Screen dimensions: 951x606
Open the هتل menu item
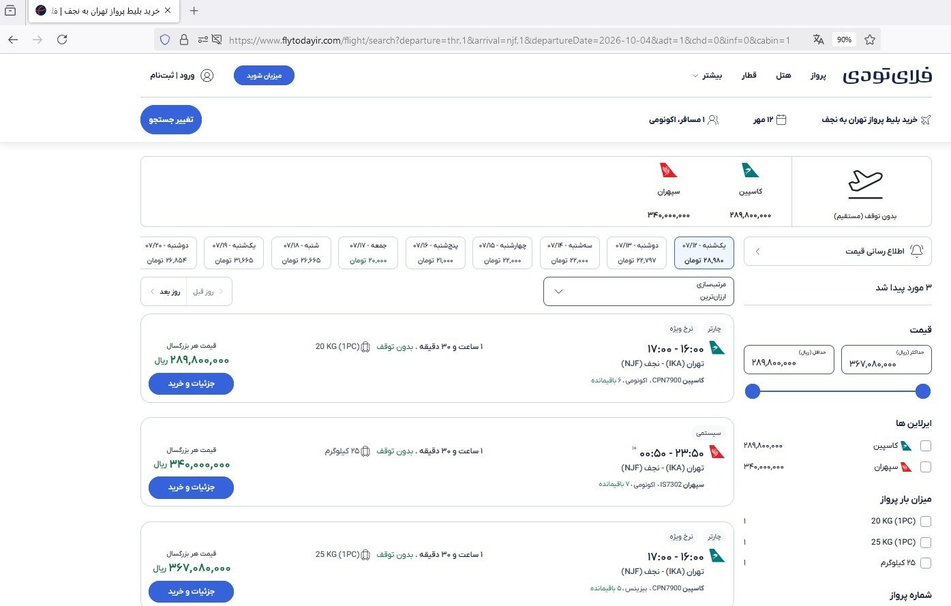click(783, 76)
